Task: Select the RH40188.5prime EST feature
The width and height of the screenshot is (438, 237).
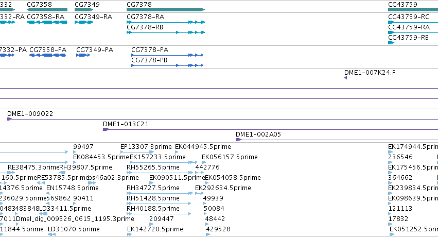Action: point(159,214)
